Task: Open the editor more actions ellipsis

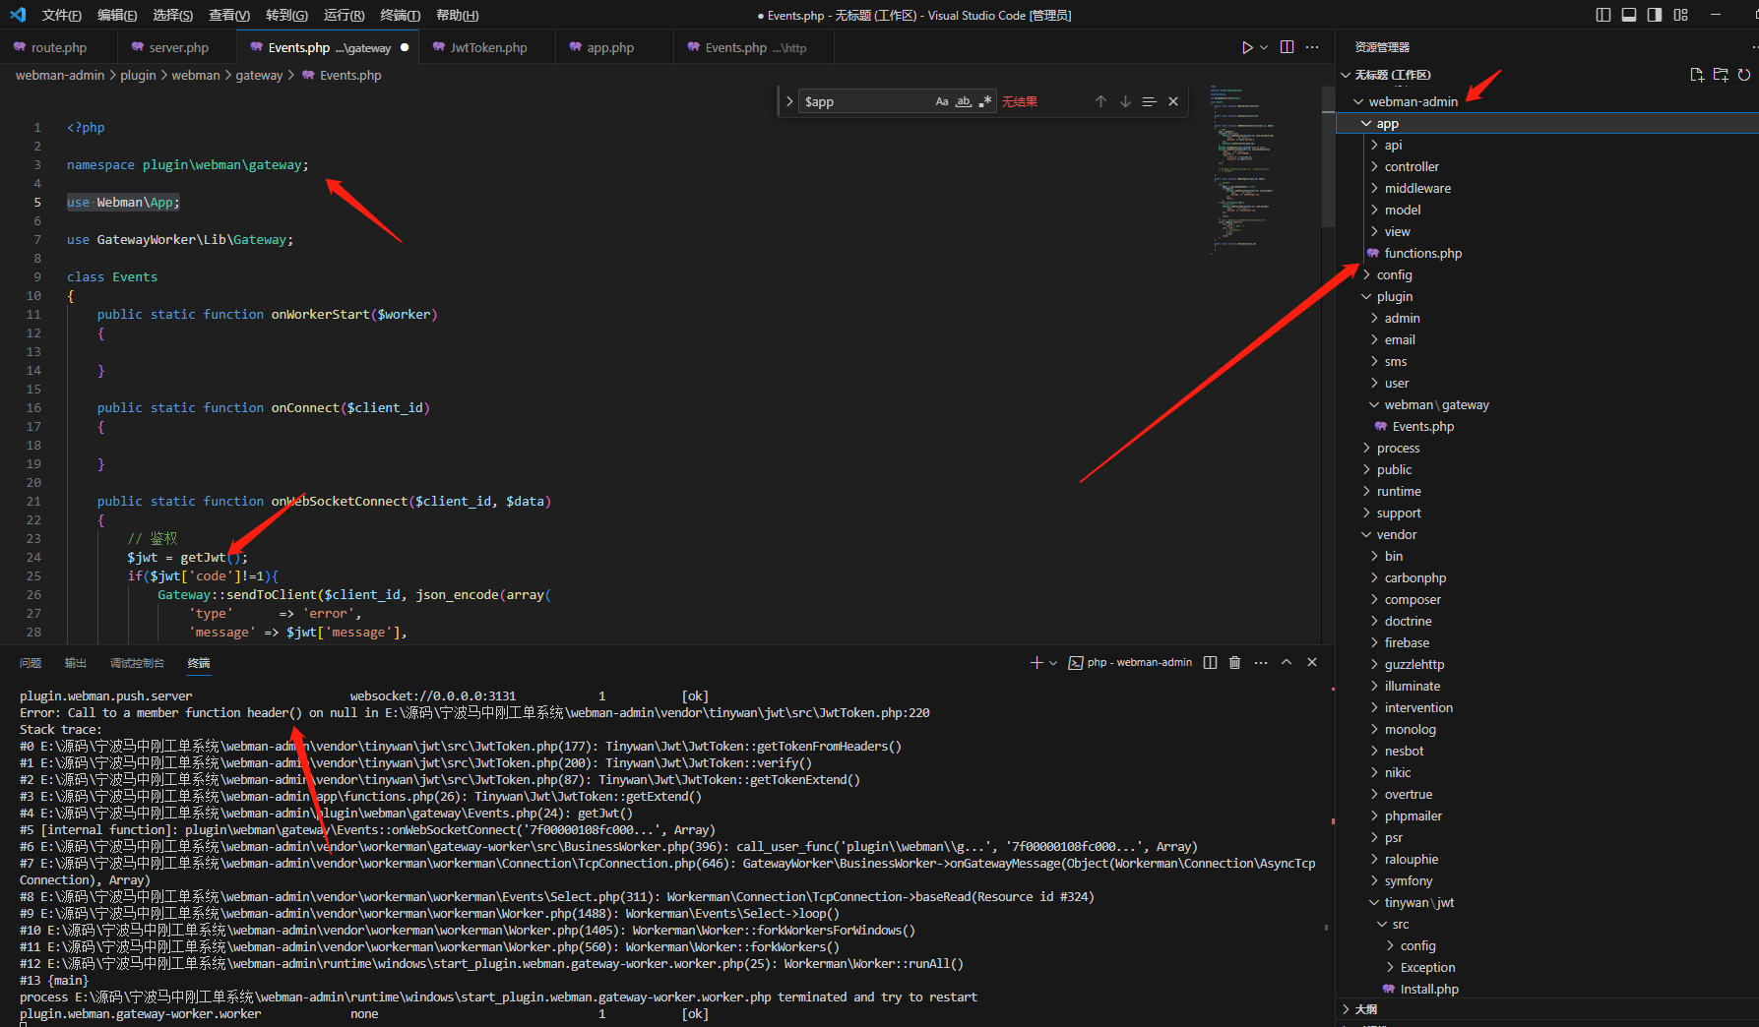Action: (1312, 47)
